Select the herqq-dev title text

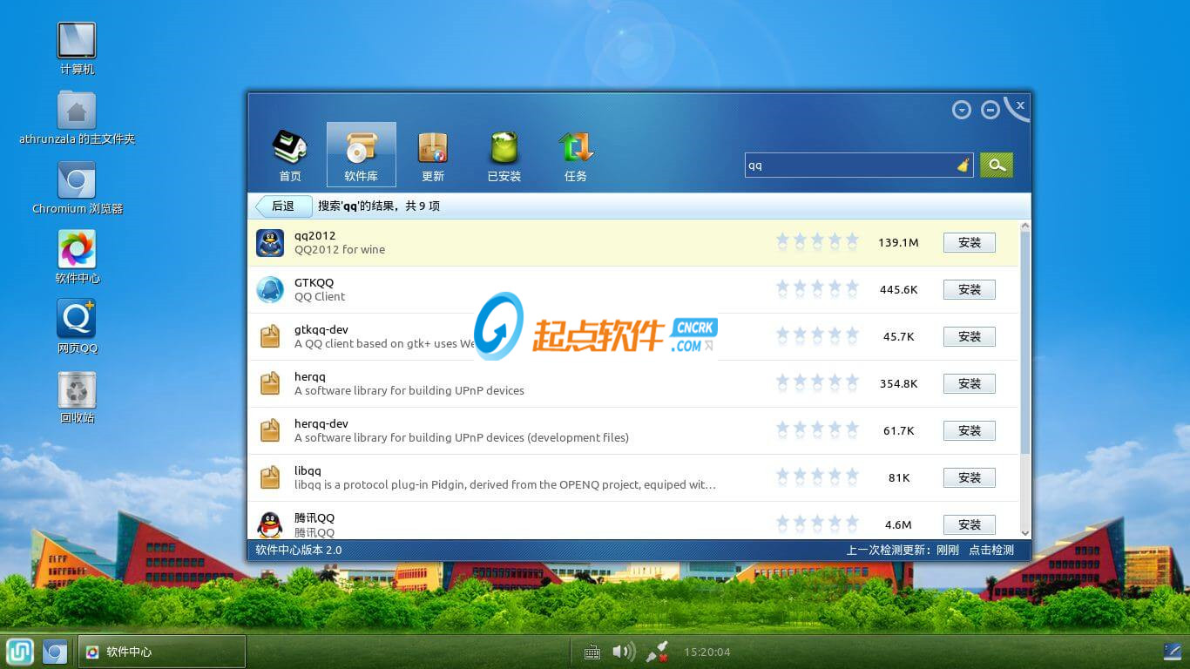pyautogui.click(x=321, y=424)
